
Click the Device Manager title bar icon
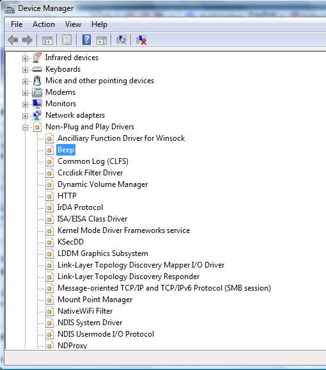point(10,8)
